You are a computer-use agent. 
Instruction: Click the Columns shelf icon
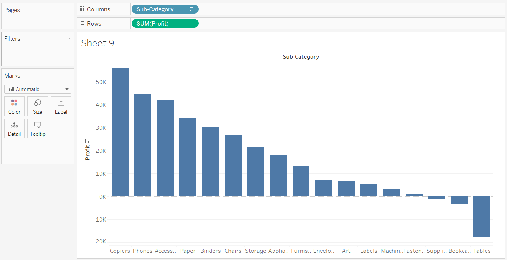click(x=82, y=9)
